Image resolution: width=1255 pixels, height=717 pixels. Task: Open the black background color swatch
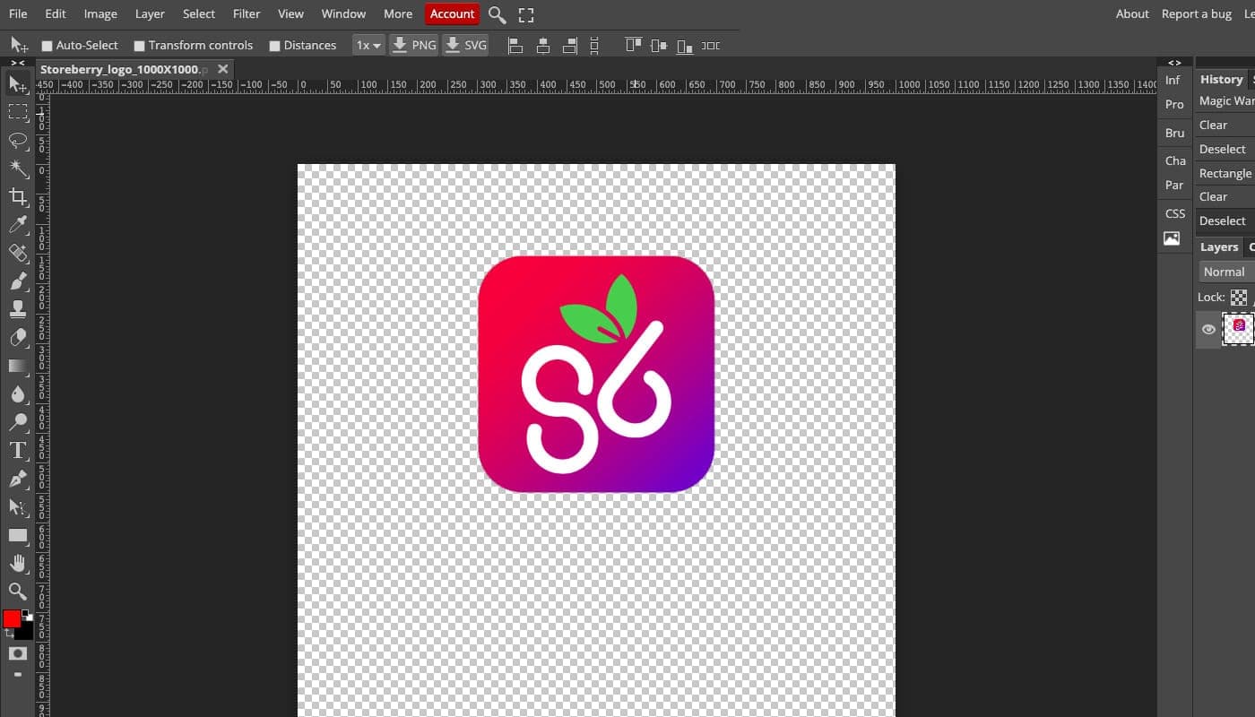25,631
